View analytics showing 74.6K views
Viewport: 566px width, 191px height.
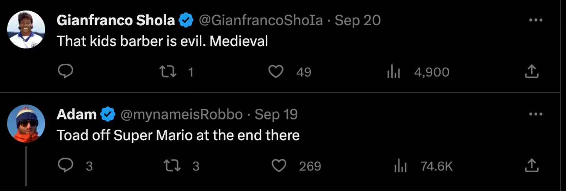(x=401, y=166)
